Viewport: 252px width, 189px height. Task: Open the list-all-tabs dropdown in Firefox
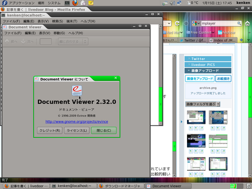249,40
